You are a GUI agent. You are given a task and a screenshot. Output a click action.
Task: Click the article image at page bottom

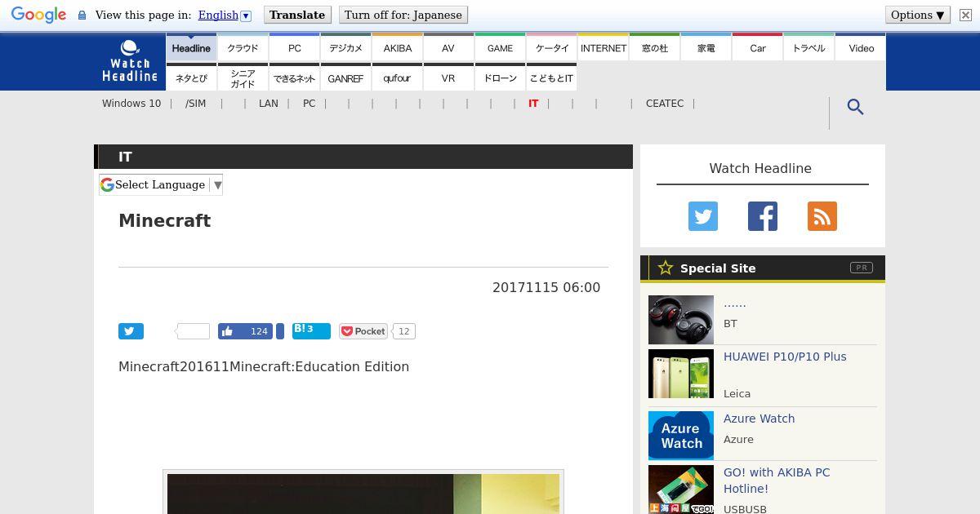[363, 494]
